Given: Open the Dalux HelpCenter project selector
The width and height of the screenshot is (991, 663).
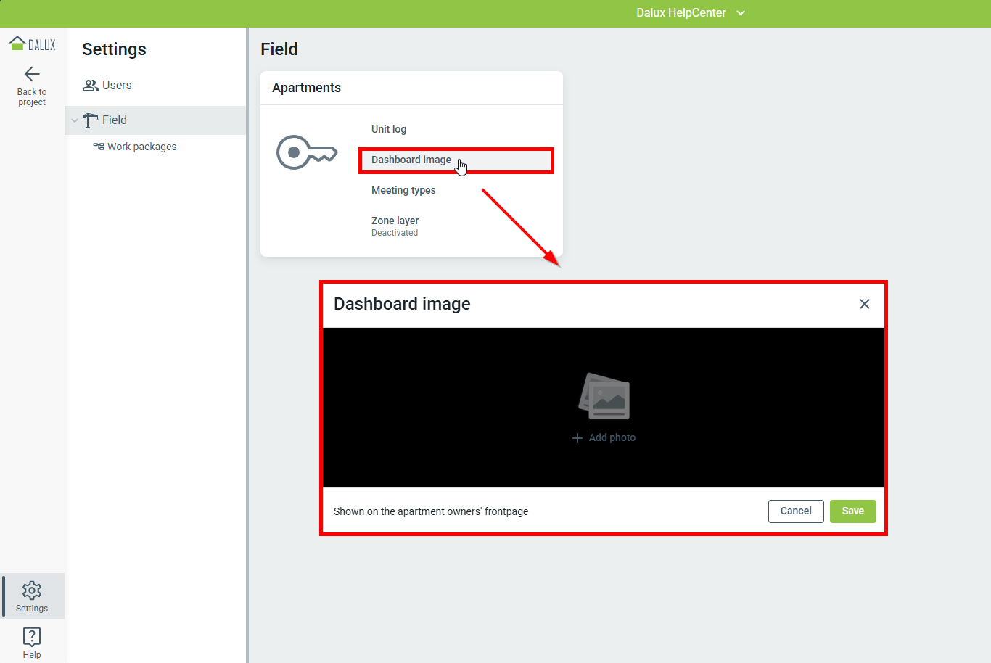Looking at the screenshot, I should pyautogui.click(x=680, y=13).
